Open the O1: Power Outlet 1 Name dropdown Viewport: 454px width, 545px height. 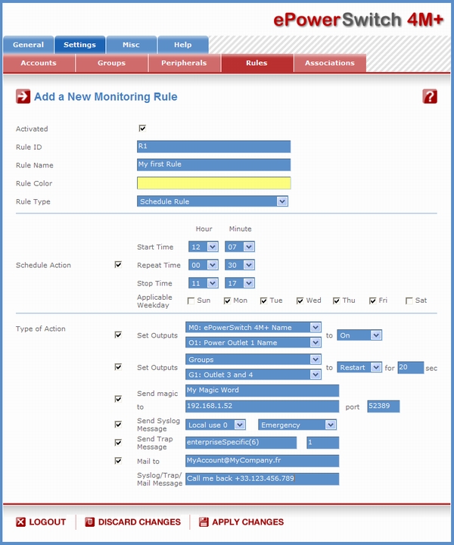click(253, 343)
